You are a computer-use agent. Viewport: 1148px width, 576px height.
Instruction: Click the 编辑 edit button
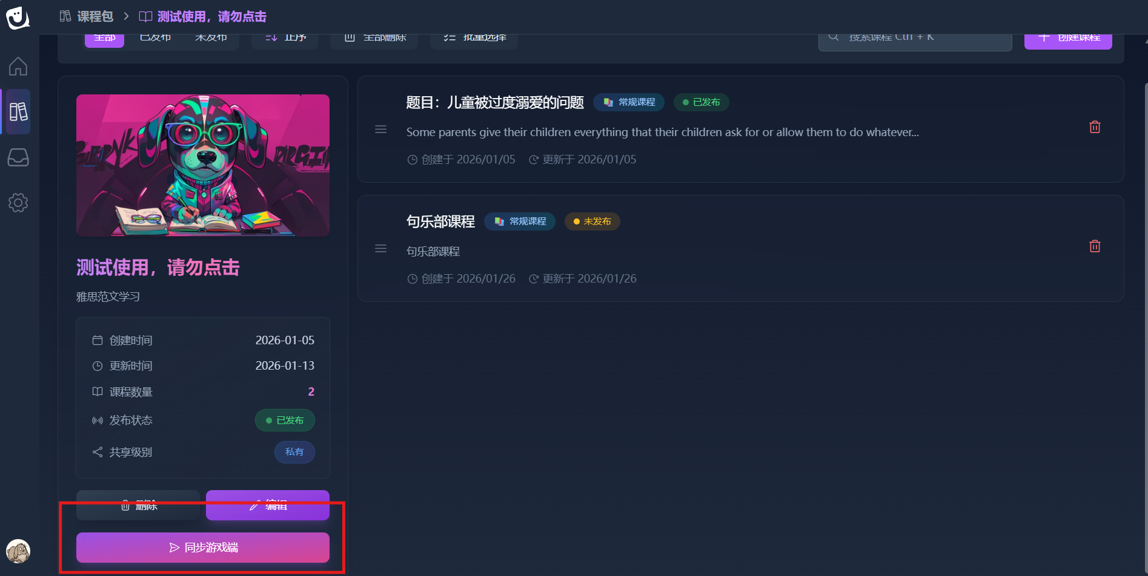point(268,506)
